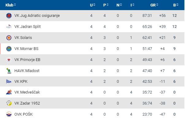Screen dimensions: 185x119
Task: Sort by N column header
Action: 119,5
